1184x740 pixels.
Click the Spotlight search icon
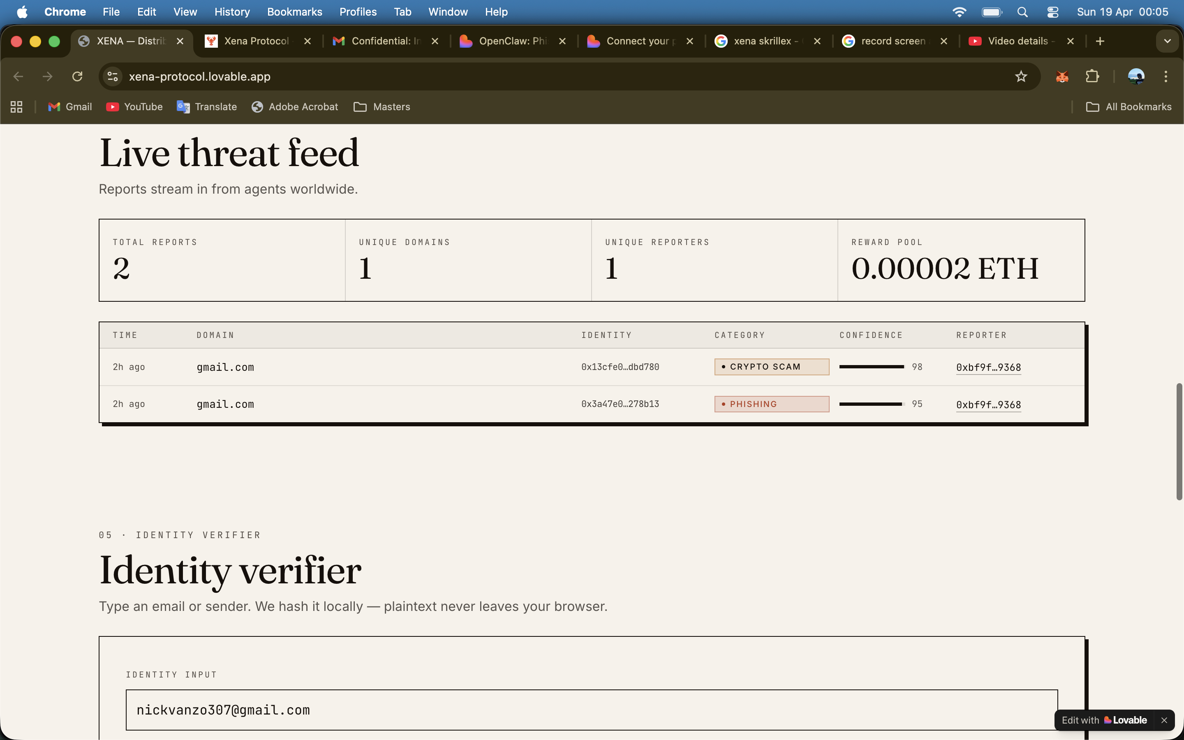(x=1022, y=12)
